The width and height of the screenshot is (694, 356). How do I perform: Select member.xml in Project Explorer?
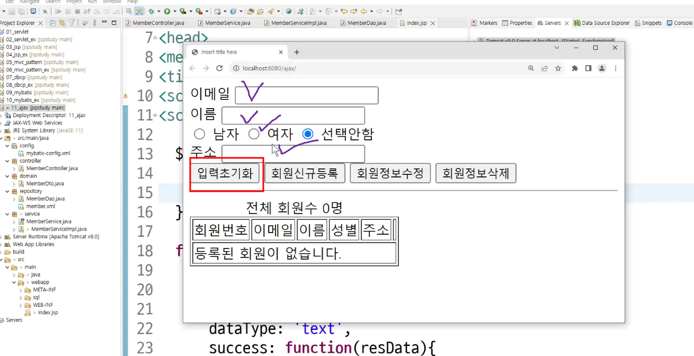point(40,206)
